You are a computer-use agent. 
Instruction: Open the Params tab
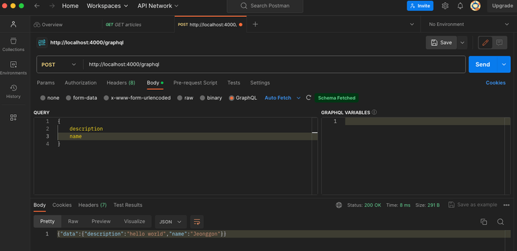[x=46, y=83]
